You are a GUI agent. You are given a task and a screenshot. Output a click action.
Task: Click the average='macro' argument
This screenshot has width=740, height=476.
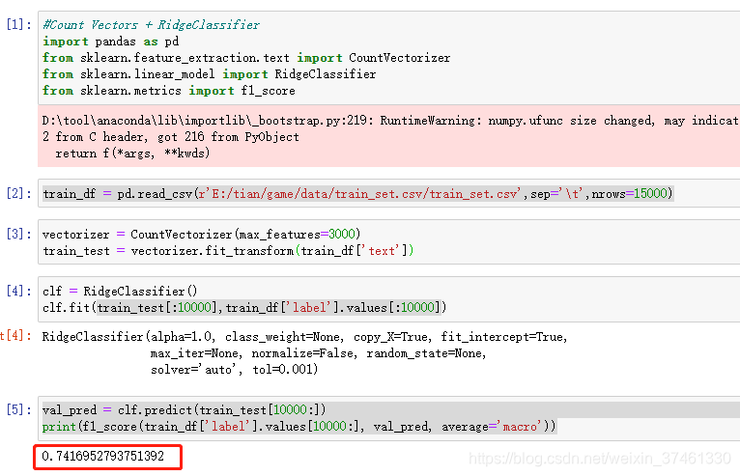click(493, 427)
